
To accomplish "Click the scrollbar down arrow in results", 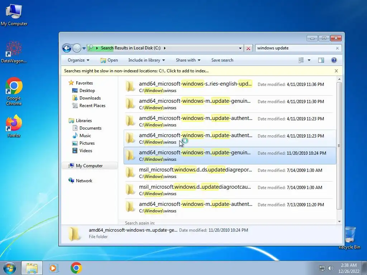I will pyautogui.click(x=339, y=221).
